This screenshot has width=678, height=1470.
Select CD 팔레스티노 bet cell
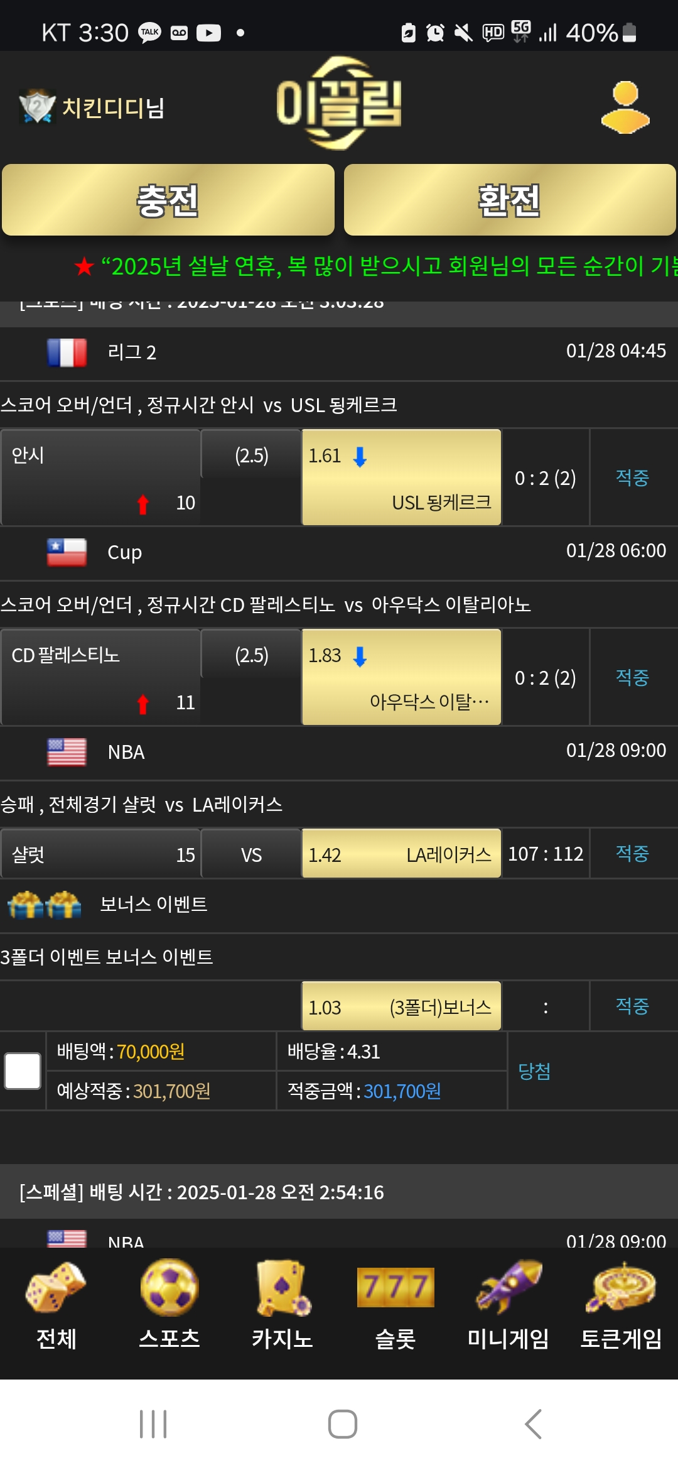pos(100,677)
